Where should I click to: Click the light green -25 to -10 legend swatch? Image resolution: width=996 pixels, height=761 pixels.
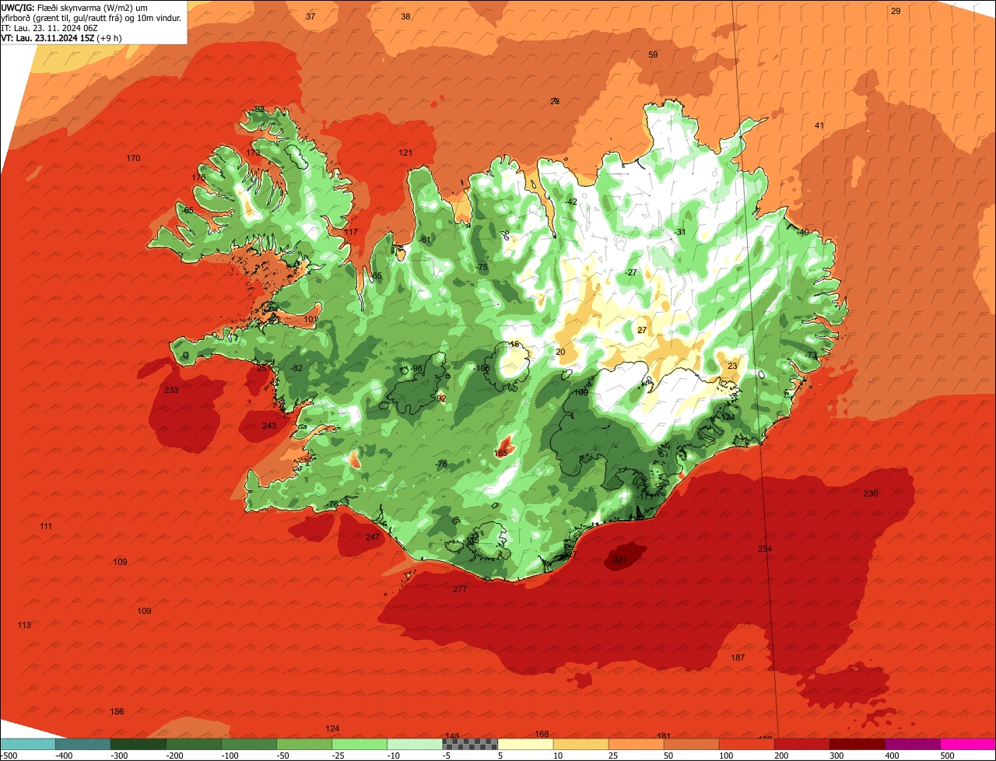[x=359, y=745]
